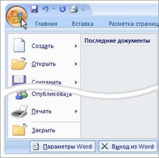
Task: Click the Выход из Word button
Action: point(128,146)
